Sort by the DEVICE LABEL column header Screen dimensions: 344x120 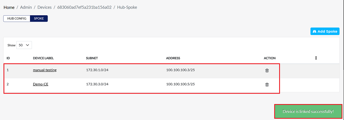coord(43,58)
